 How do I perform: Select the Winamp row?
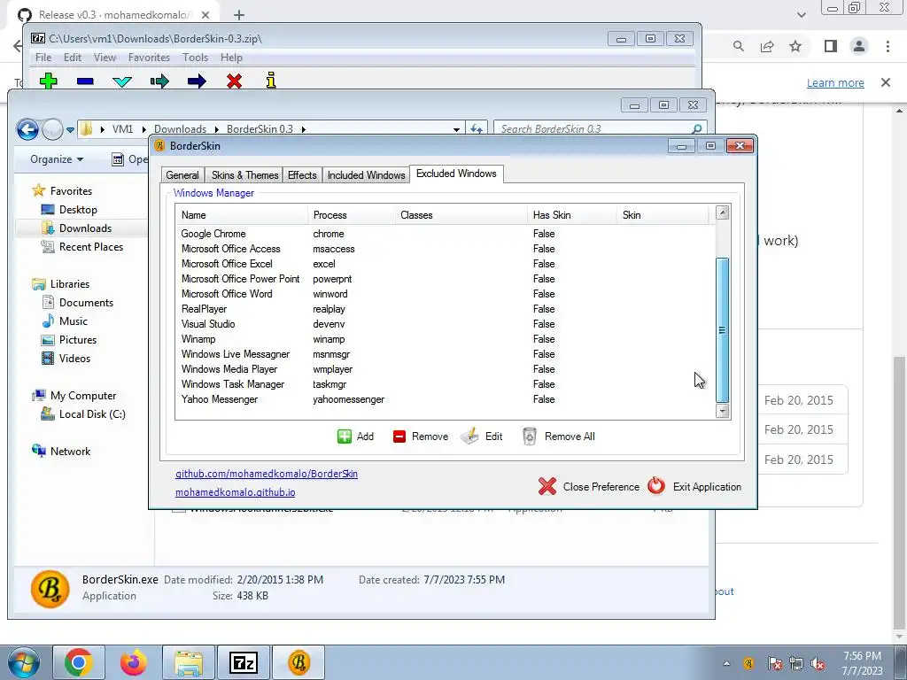[445, 339]
